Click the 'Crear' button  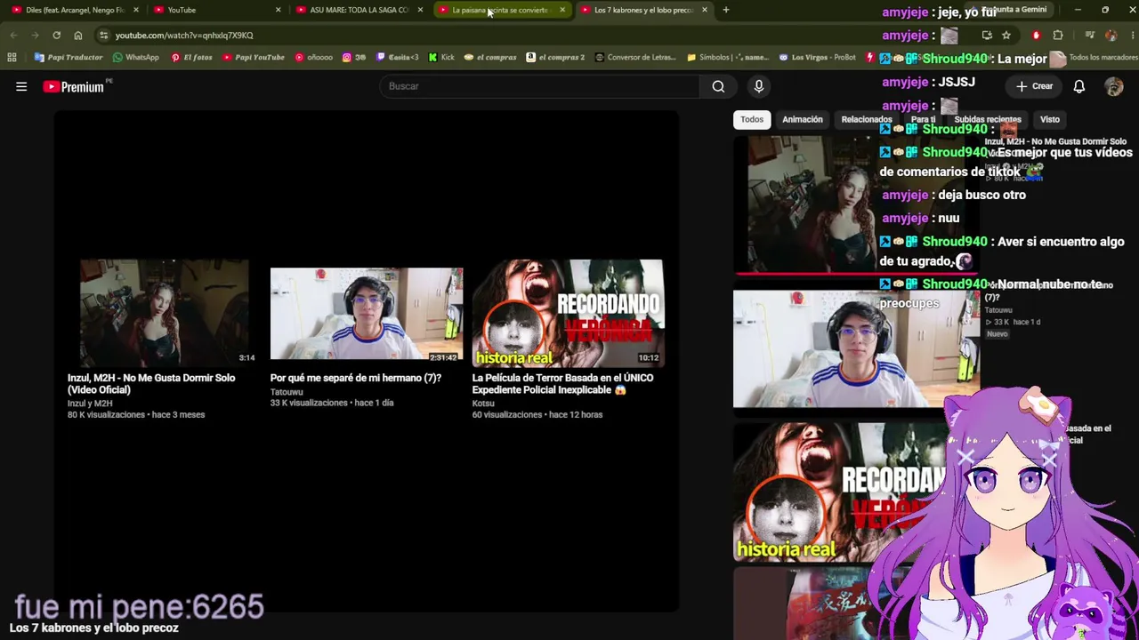click(1035, 86)
